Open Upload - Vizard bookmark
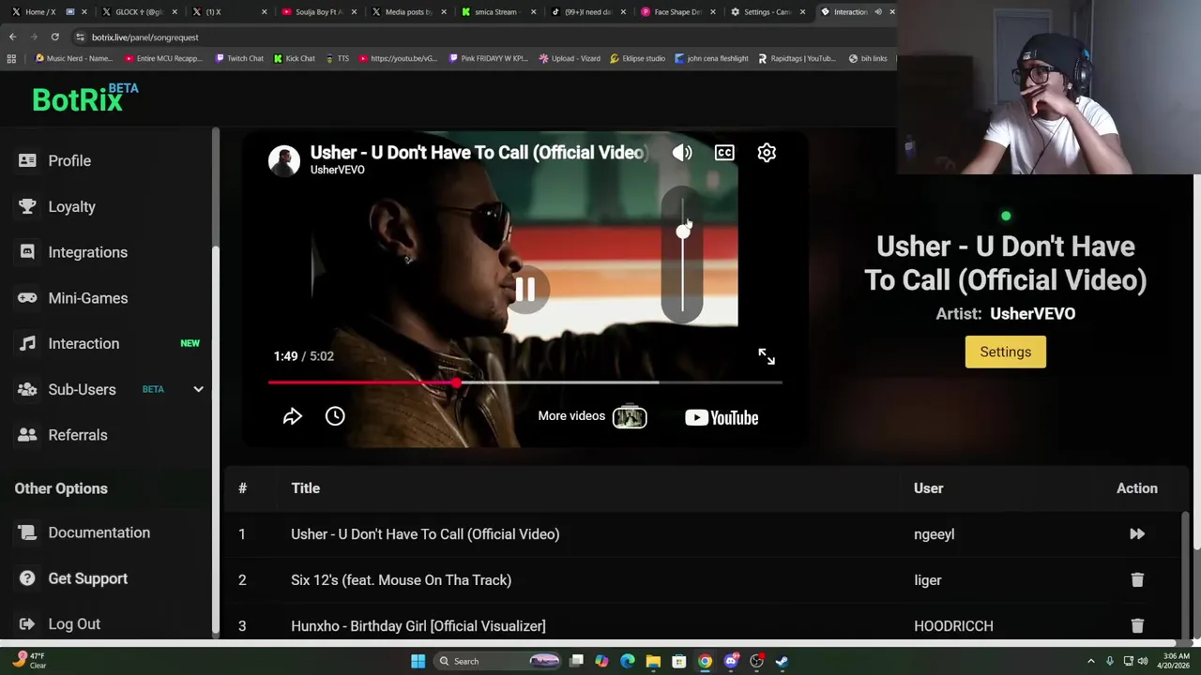1201x675 pixels. coord(570,58)
